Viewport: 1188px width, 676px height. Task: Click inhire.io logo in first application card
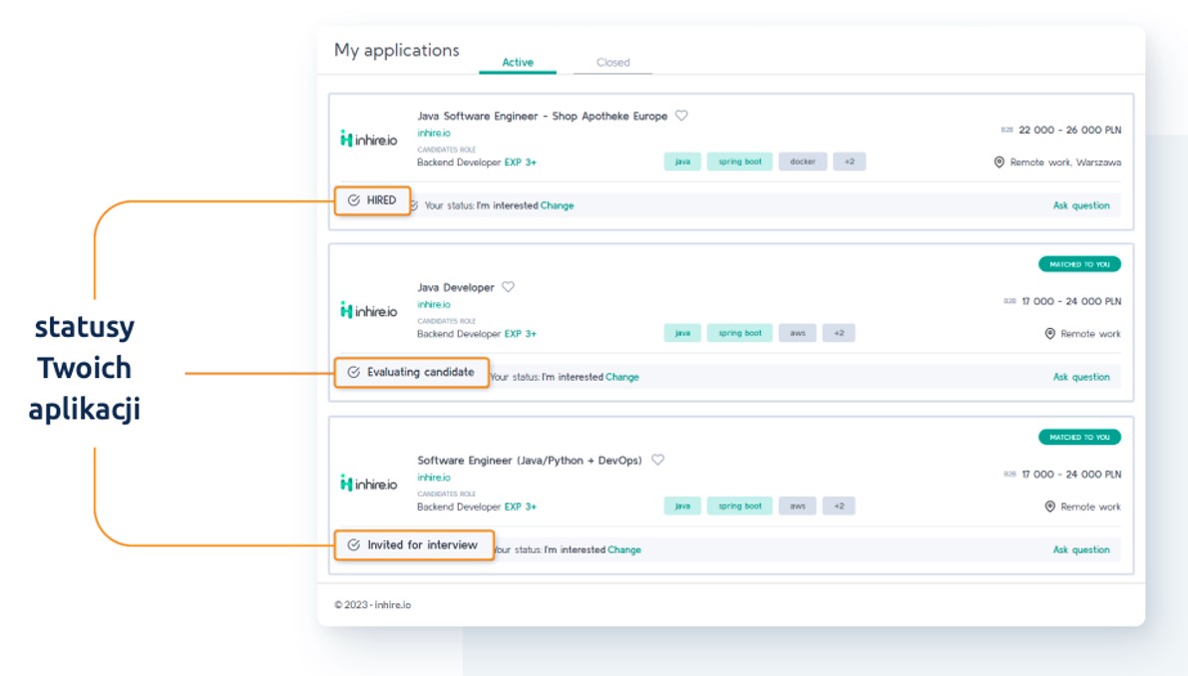click(x=368, y=139)
